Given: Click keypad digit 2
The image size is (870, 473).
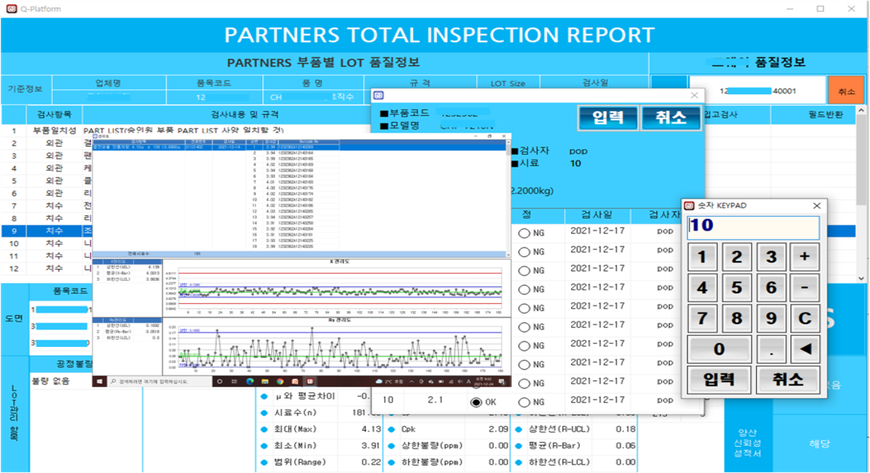Looking at the screenshot, I should (736, 257).
